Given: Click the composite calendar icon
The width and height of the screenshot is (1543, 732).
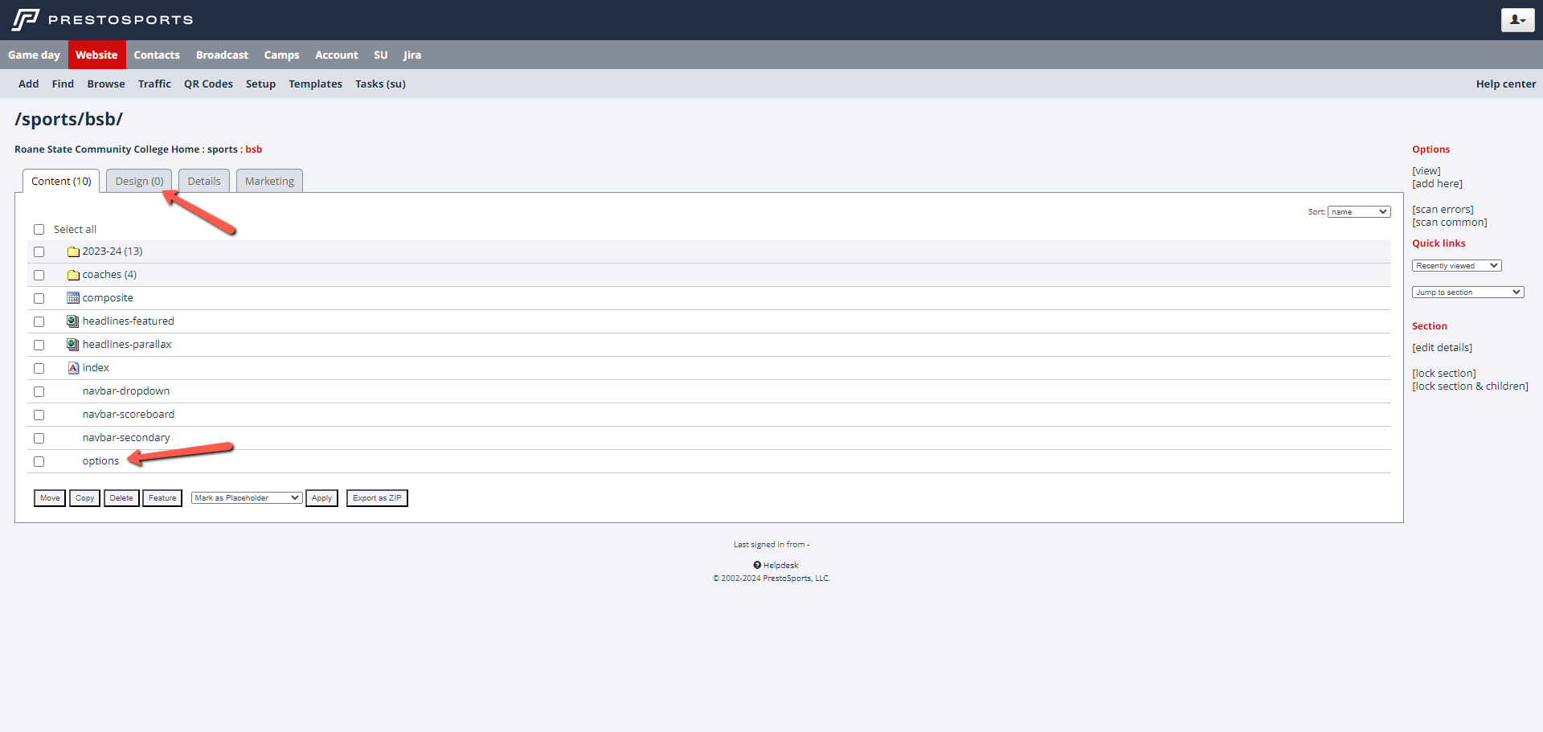Looking at the screenshot, I should pos(73,298).
